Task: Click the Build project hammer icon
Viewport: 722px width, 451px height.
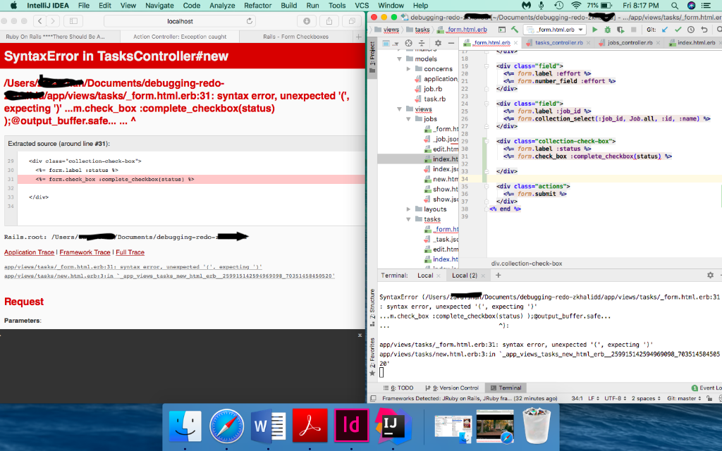Action: pyautogui.click(x=514, y=30)
